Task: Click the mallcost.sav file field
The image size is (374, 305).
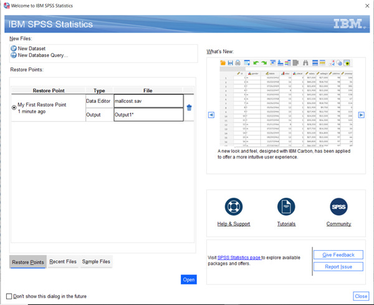Action: point(148,101)
